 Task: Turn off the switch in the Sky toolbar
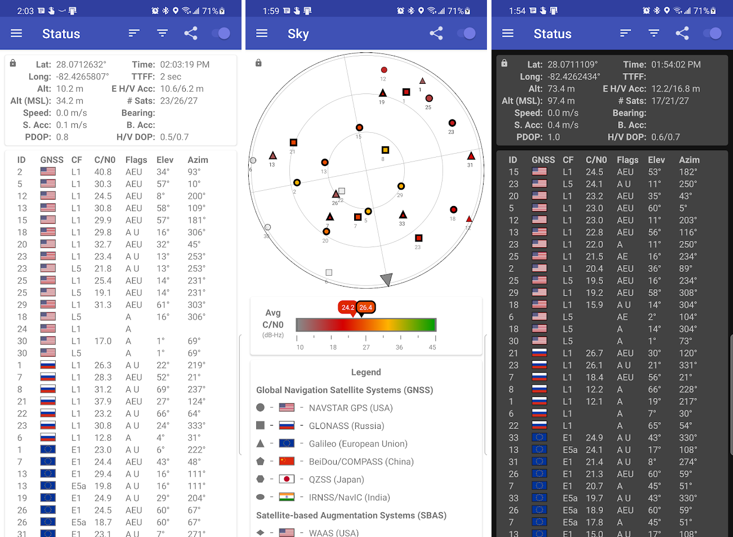pos(467,33)
